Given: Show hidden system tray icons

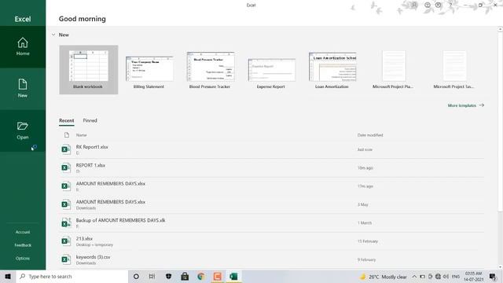Looking at the screenshot, I should point(414,277).
